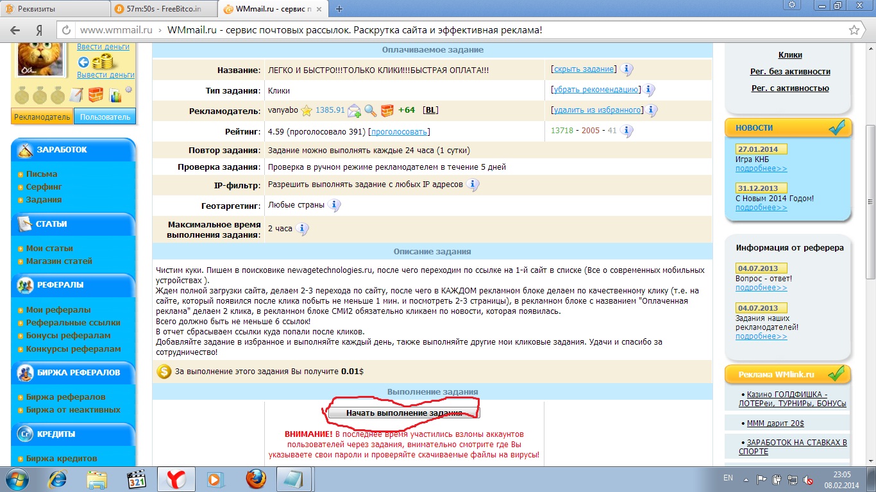This screenshot has height=492, width=876.
Task: Open 'Мои рефералы' sidebar item
Action: pos(58,309)
